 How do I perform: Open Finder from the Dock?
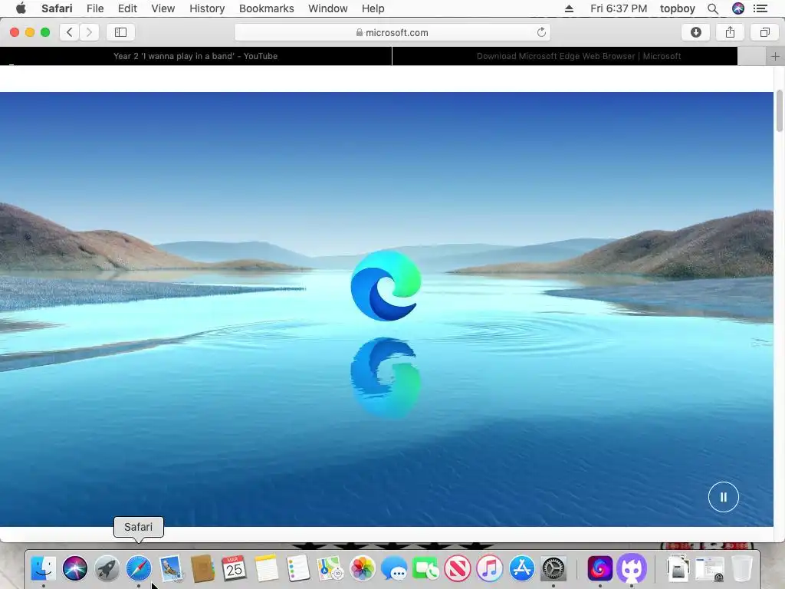[44, 568]
